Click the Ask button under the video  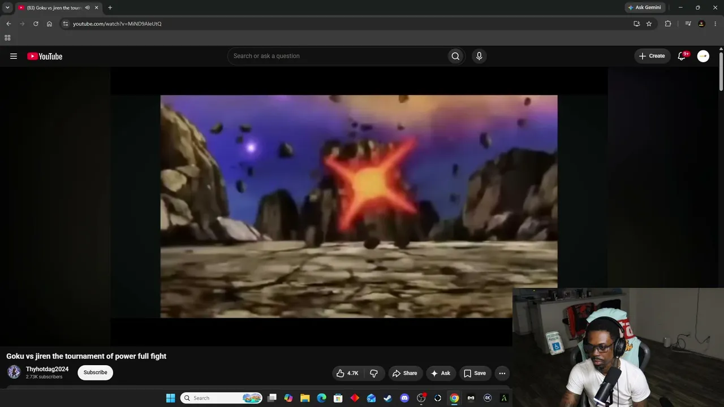[441, 373]
